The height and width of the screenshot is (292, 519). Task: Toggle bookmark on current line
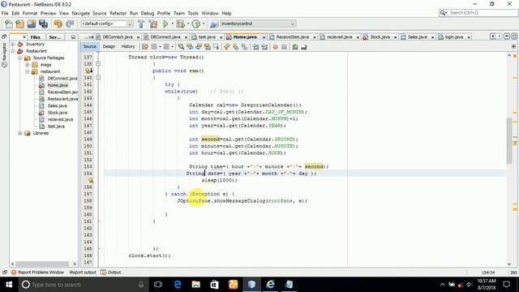pyautogui.click(x=244, y=47)
